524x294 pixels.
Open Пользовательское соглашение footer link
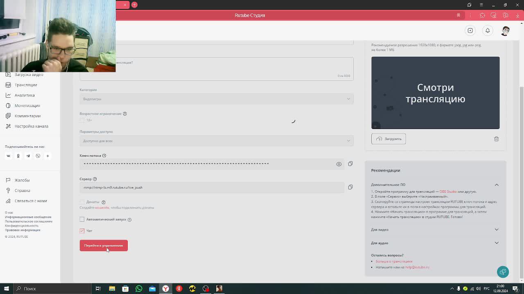point(29,221)
